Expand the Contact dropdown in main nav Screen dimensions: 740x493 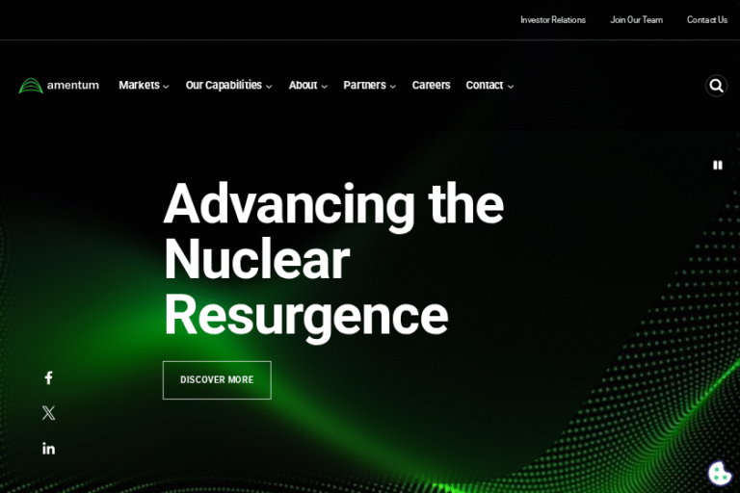click(489, 86)
